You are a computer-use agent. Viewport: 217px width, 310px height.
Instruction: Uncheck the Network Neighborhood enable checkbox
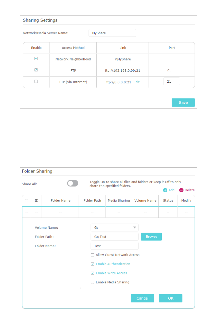pyautogui.click(x=36, y=59)
